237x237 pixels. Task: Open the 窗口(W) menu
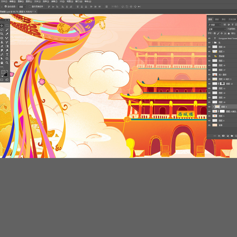click(x=79, y=2)
